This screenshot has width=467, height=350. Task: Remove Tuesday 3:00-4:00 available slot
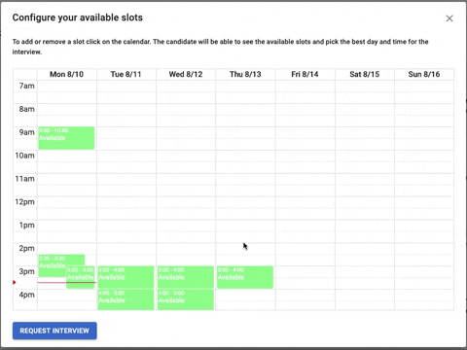126,277
